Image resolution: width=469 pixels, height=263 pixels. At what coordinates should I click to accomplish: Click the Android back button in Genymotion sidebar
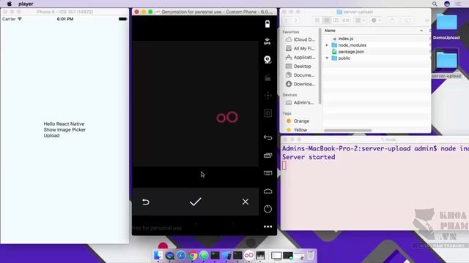click(x=267, y=137)
